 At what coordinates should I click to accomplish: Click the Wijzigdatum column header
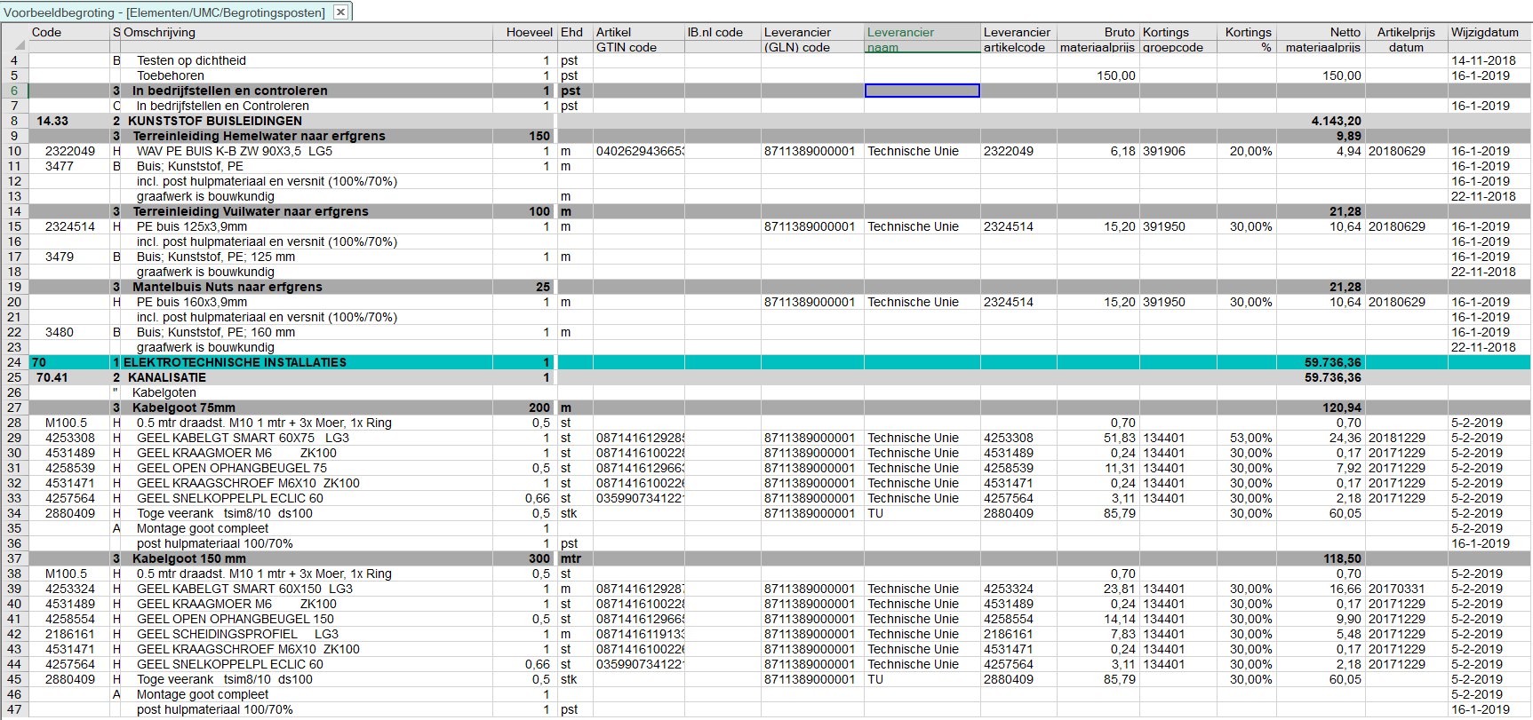point(1489,39)
